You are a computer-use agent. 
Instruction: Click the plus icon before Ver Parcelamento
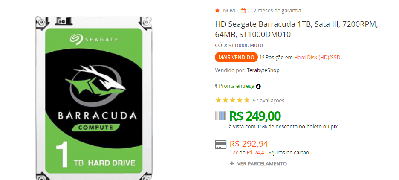[232, 163]
